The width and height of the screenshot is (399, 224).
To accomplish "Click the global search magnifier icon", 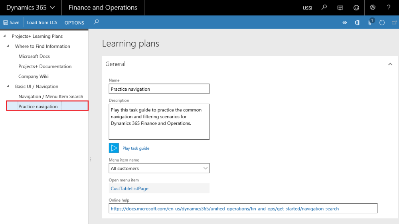I will coord(324,7).
